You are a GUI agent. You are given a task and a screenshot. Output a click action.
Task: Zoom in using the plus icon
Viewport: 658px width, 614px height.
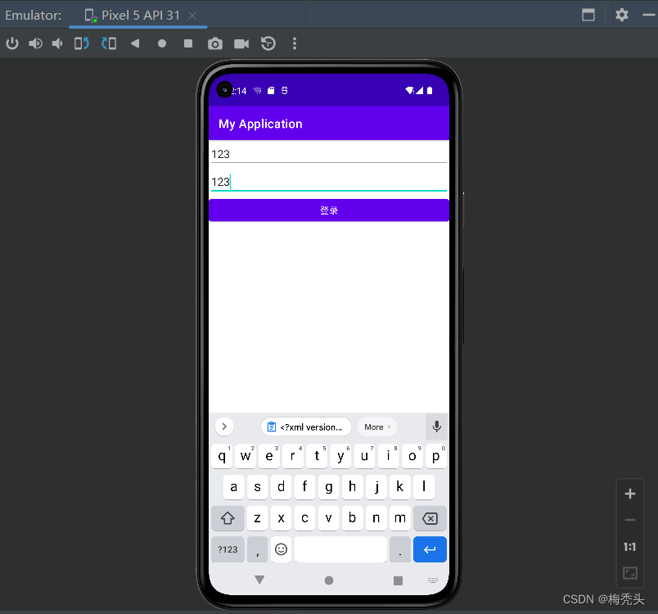(629, 494)
